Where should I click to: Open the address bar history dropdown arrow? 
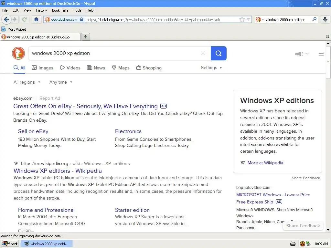tap(249, 20)
